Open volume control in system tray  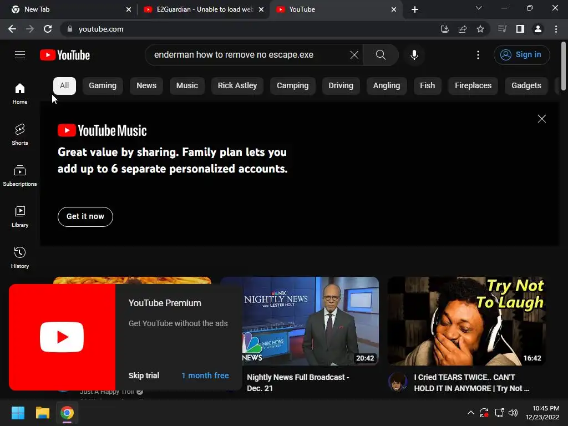pyautogui.click(x=513, y=413)
